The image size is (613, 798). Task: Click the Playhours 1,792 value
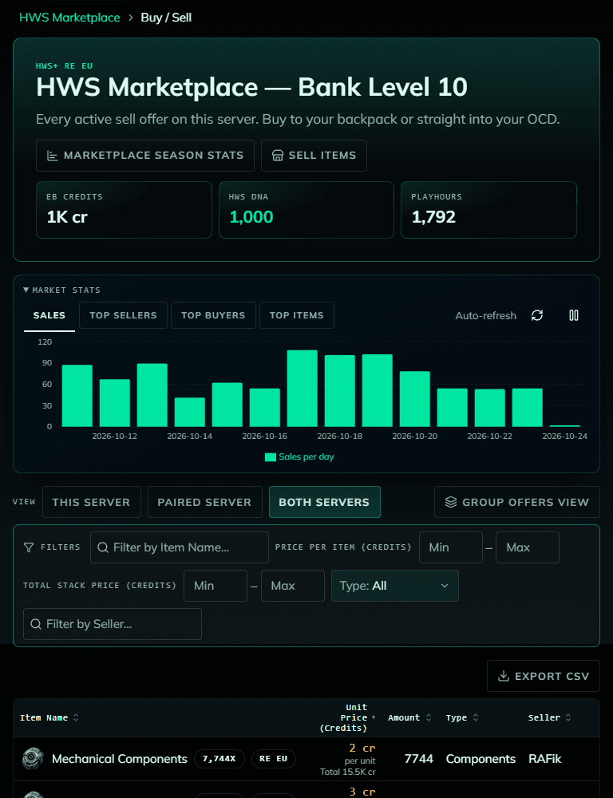coord(433,217)
